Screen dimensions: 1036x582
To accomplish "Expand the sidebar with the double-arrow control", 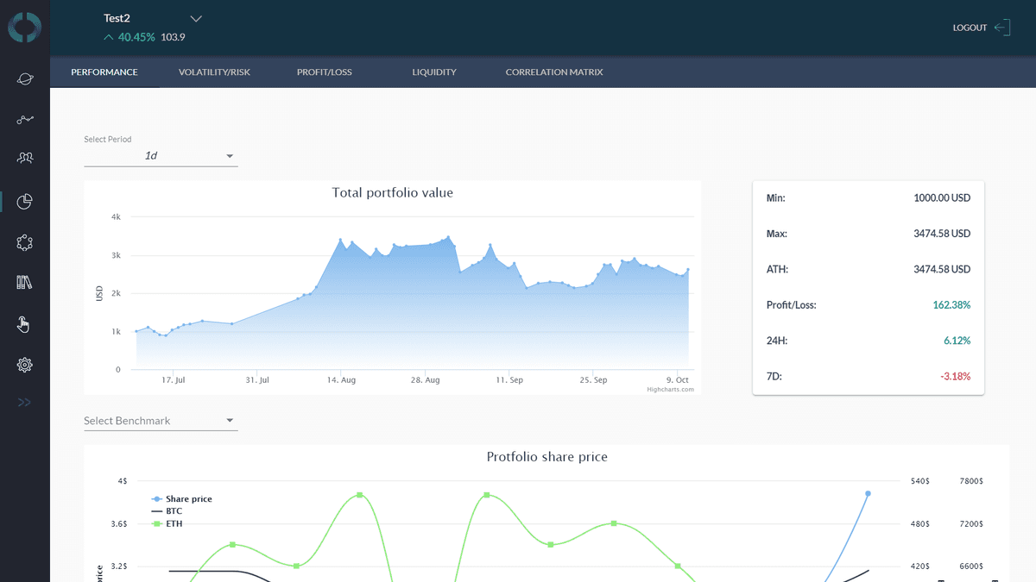I will (x=25, y=402).
